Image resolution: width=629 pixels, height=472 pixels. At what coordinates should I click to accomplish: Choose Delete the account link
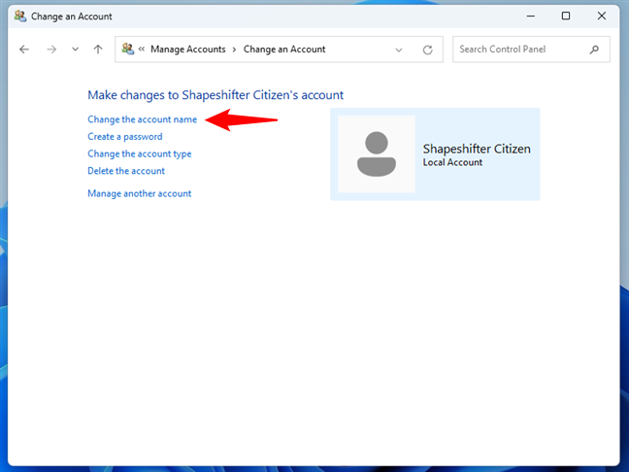(126, 171)
